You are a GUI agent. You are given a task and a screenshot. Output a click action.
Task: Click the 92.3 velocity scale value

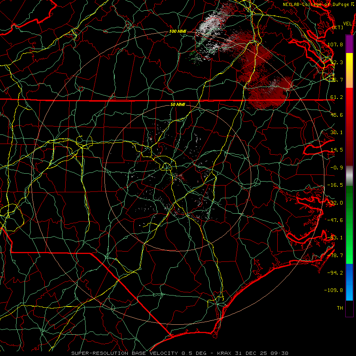coord(337,62)
